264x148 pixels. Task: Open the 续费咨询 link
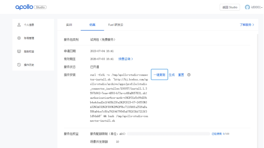[x=126, y=59]
